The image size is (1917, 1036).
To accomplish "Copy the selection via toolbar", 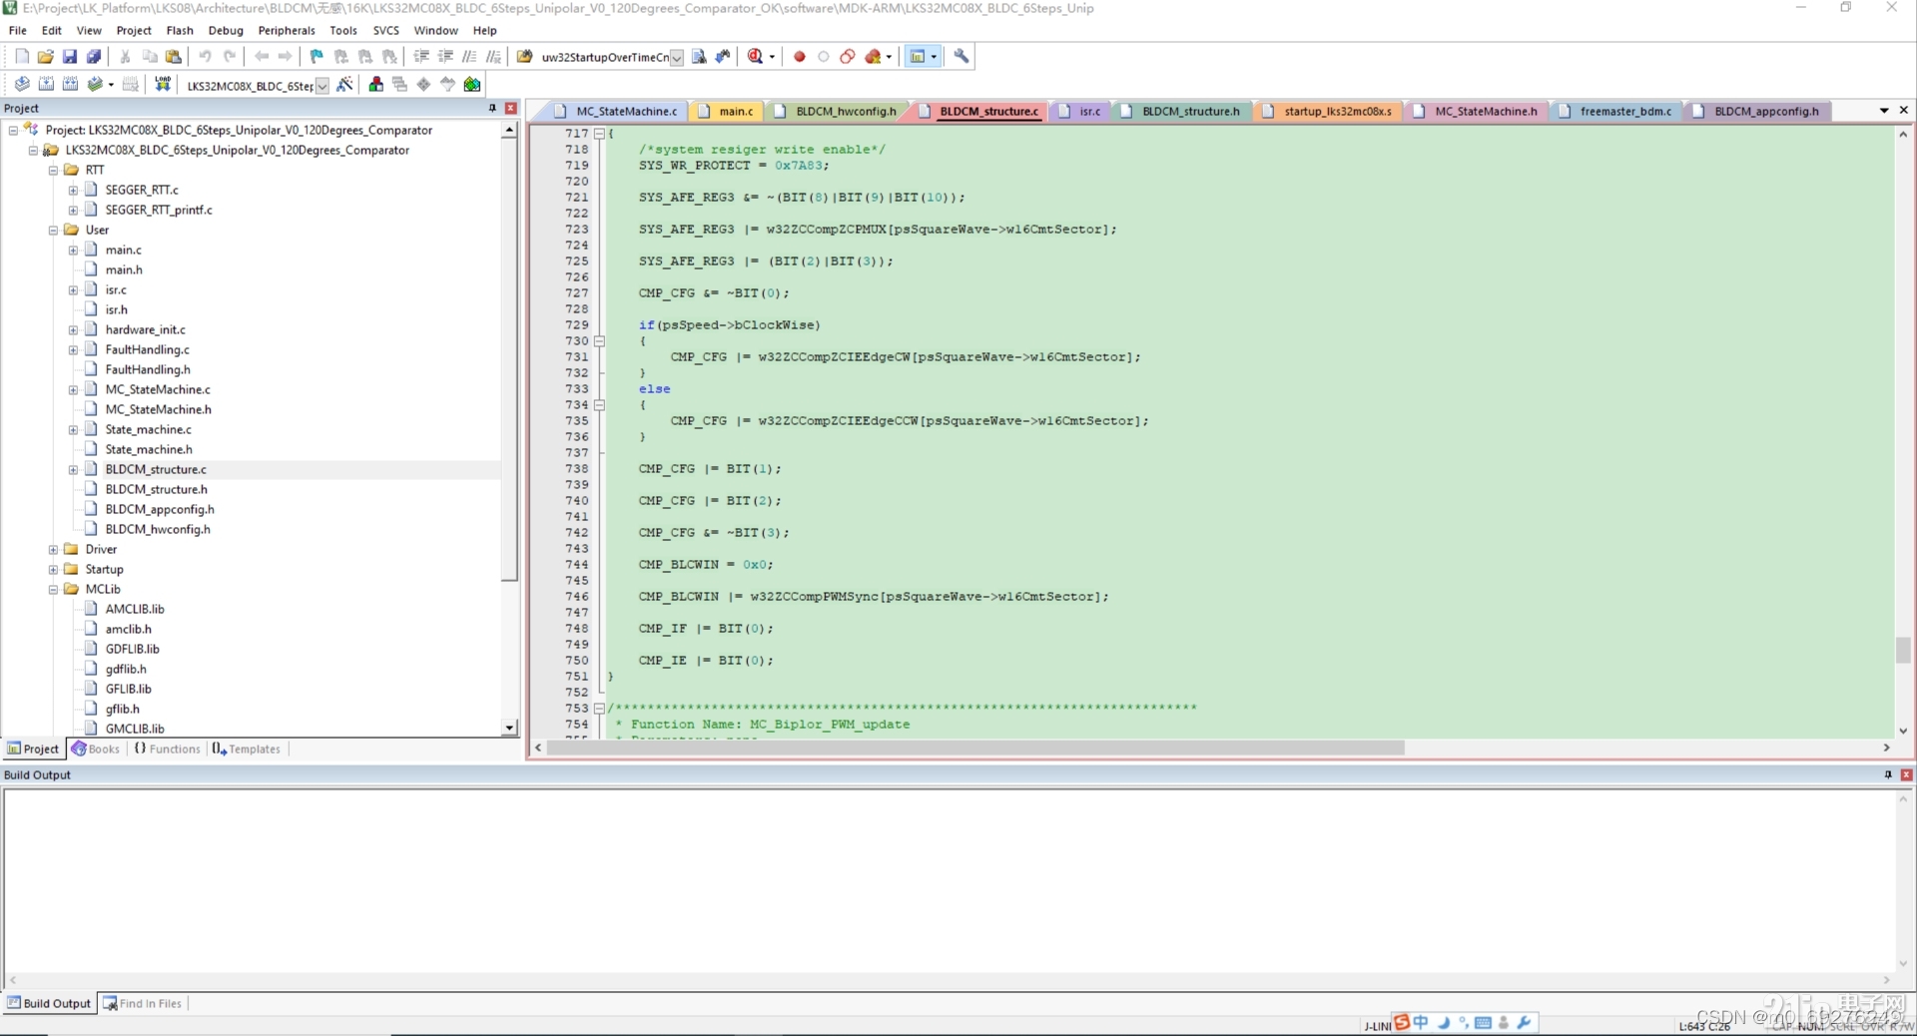I will coord(150,57).
